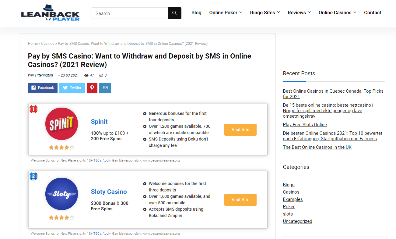Share on Facebook button

[43, 88]
